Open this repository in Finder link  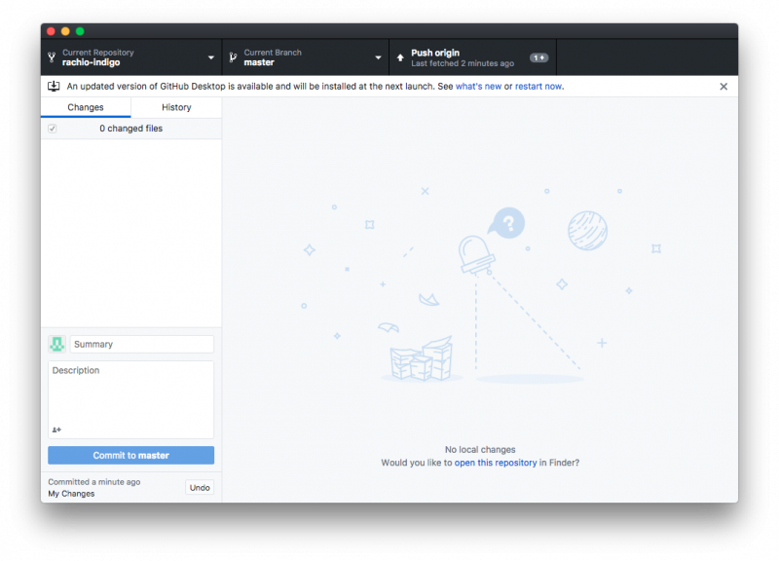[496, 463]
